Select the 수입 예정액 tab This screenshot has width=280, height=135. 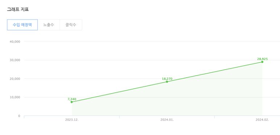point(22,25)
